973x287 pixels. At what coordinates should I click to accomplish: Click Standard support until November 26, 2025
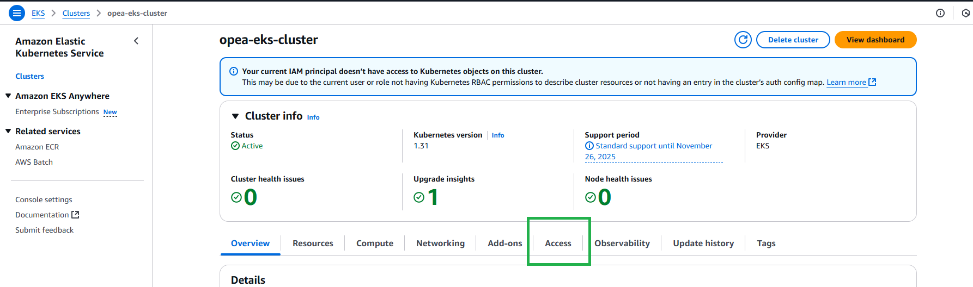(654, 151)
